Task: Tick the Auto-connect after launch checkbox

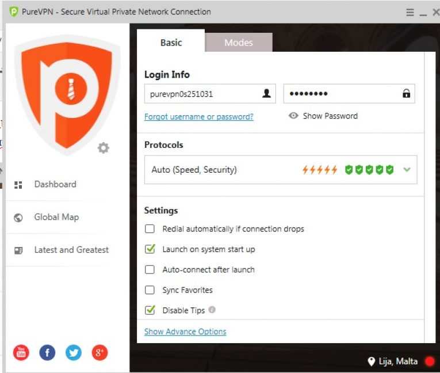Action: coord(150,269)
